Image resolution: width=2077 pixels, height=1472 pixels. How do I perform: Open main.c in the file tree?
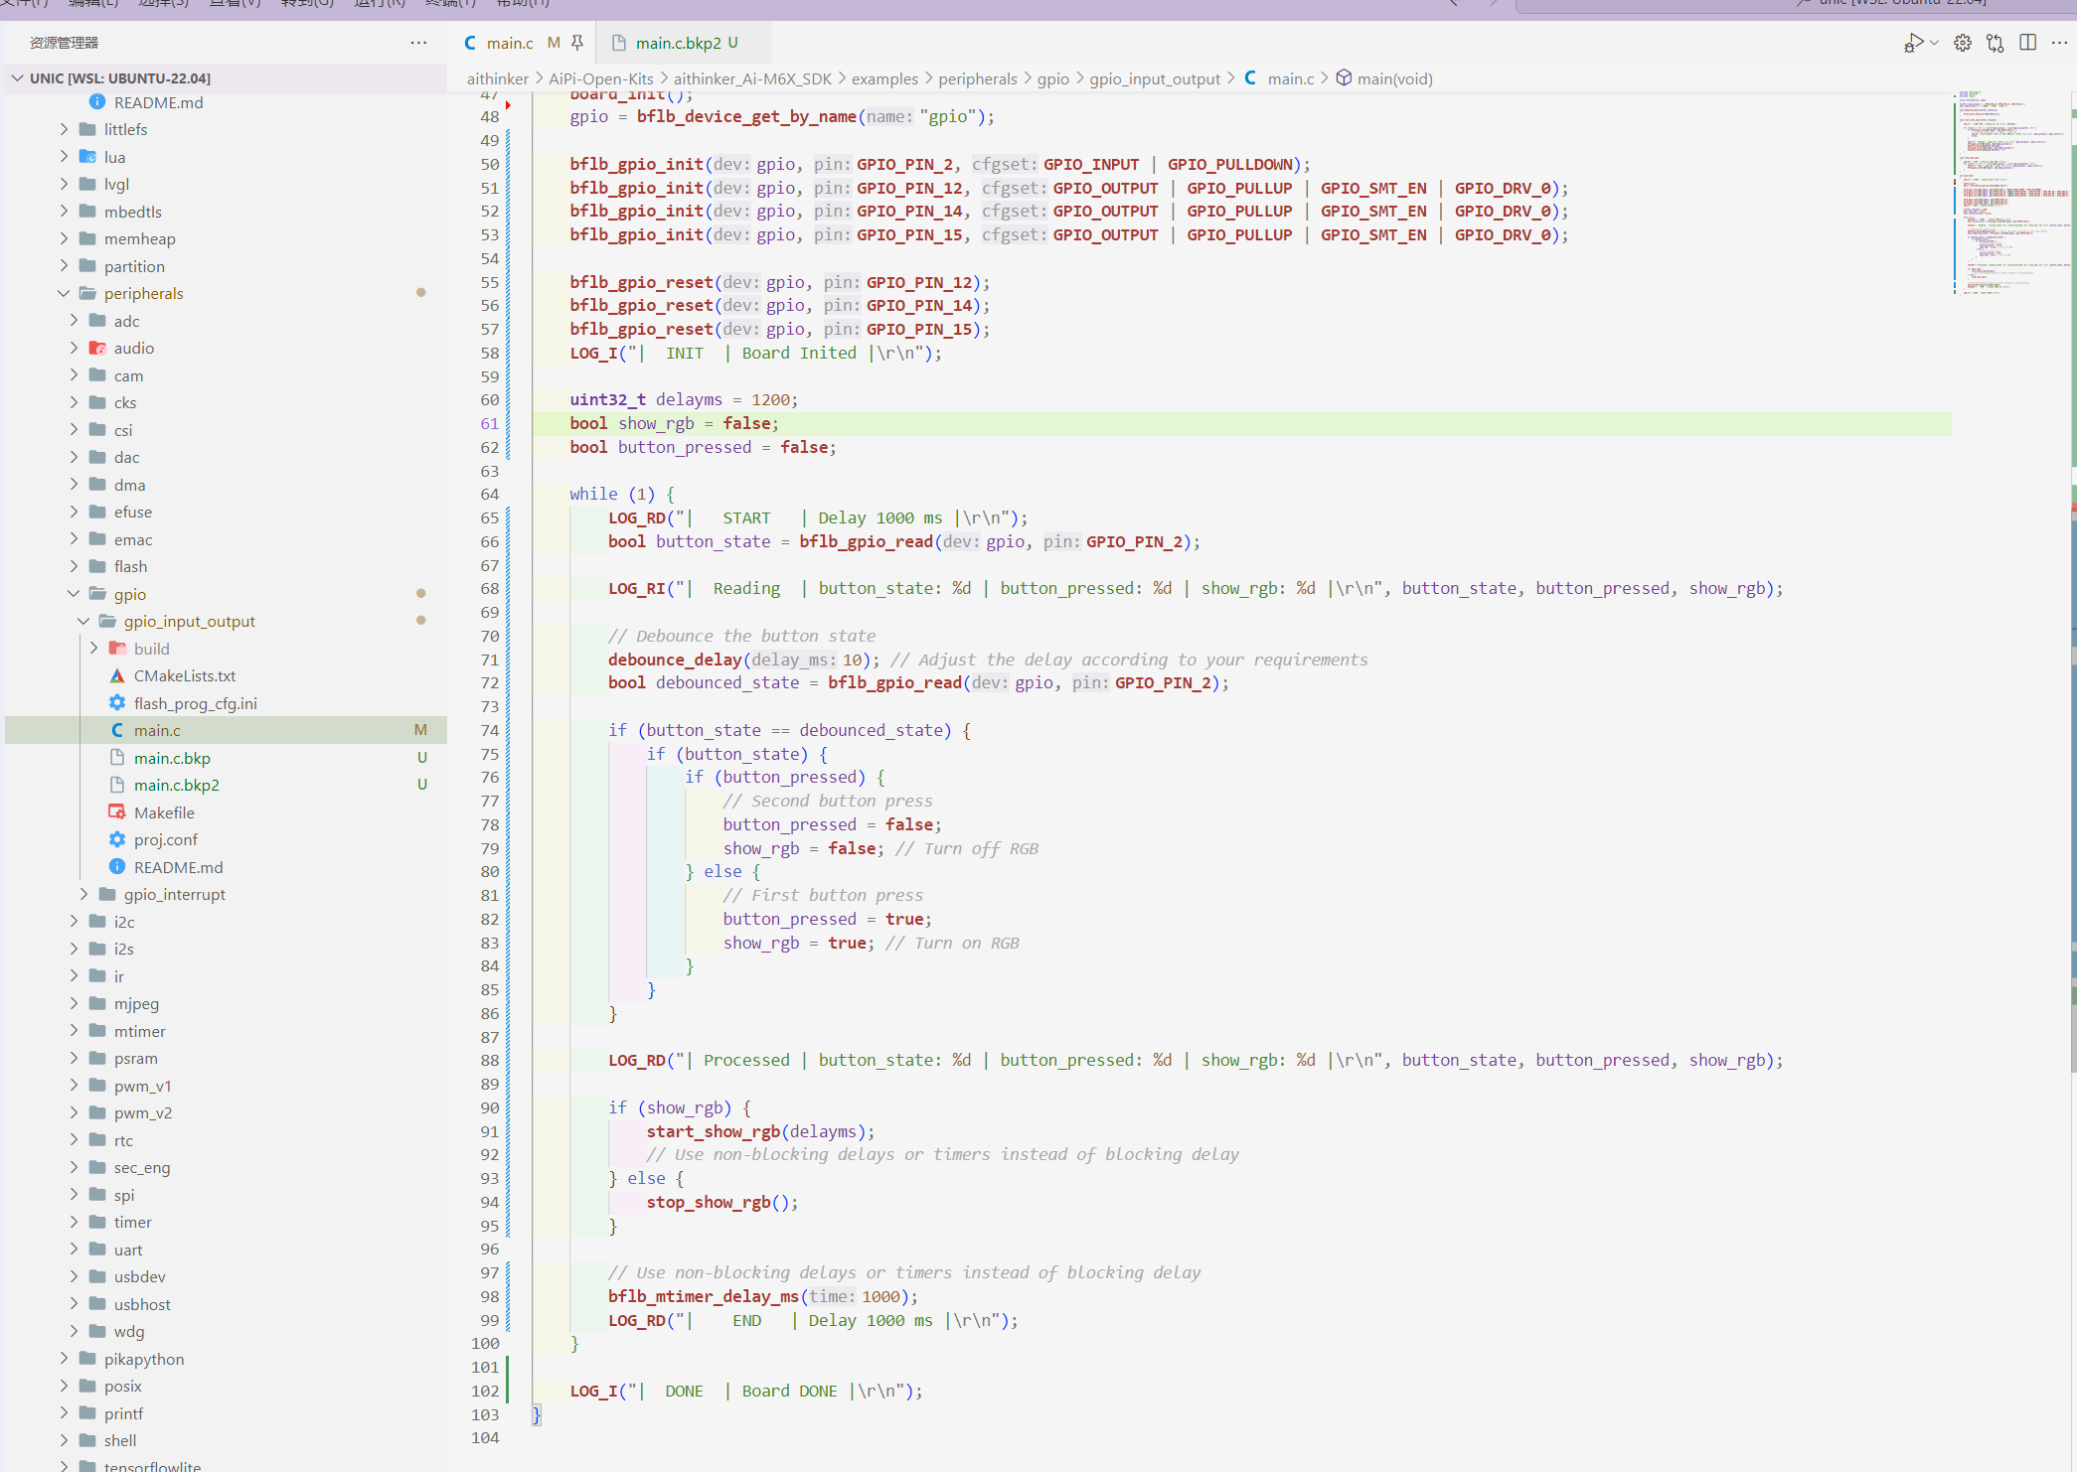click(226, 730)
